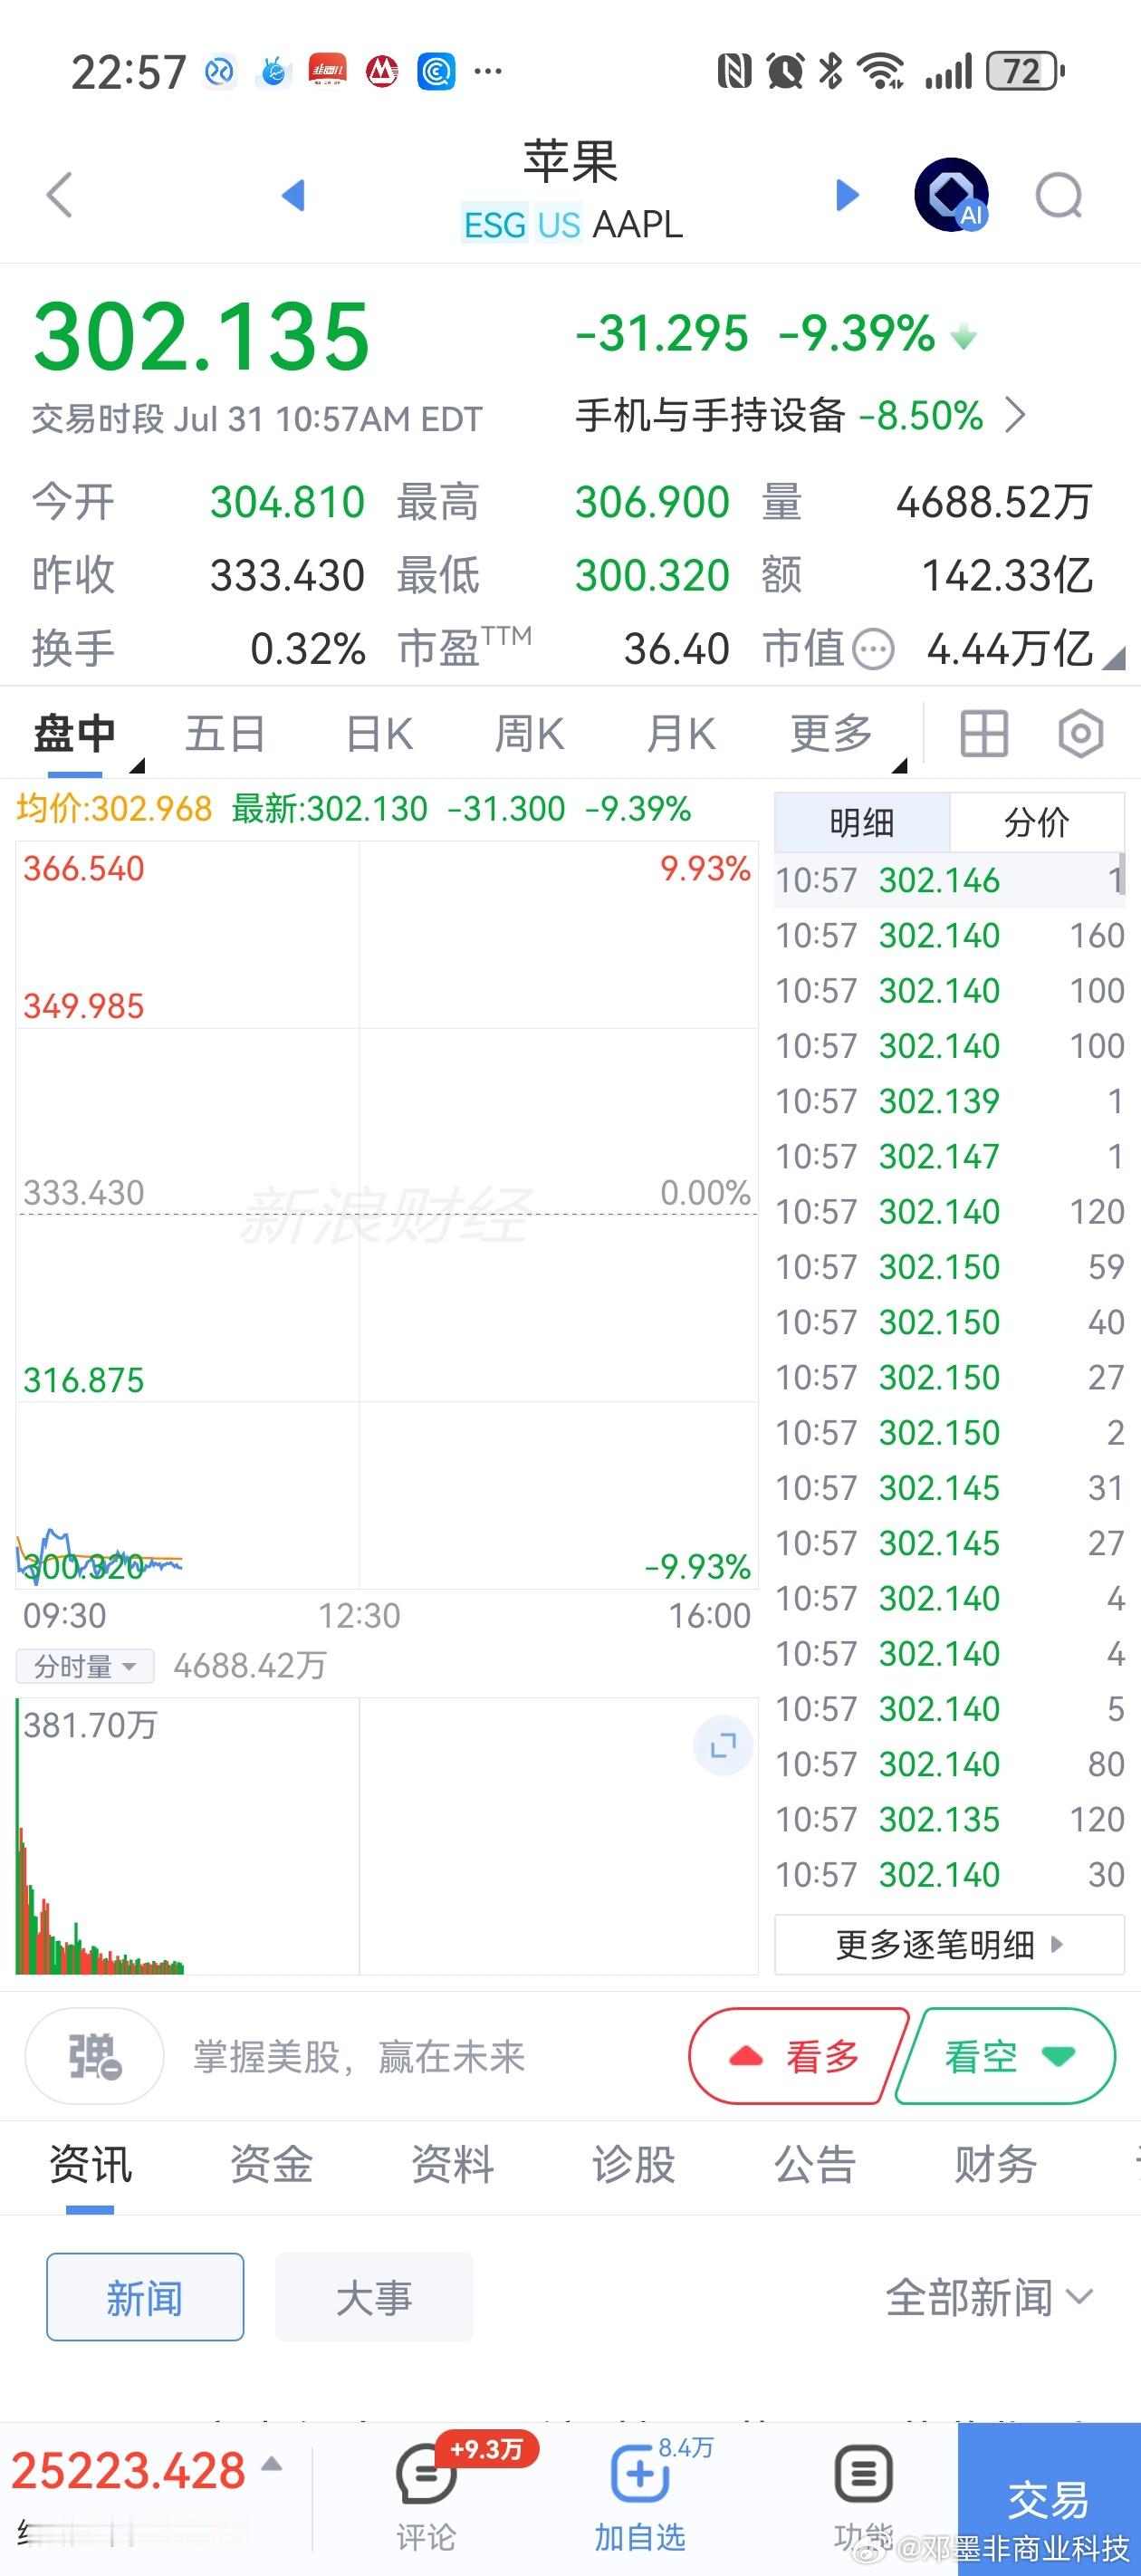Viewport: 1141px width, 2576px height.
Task: Tap the 交易 trade button
Action: click(1049, 2498)
